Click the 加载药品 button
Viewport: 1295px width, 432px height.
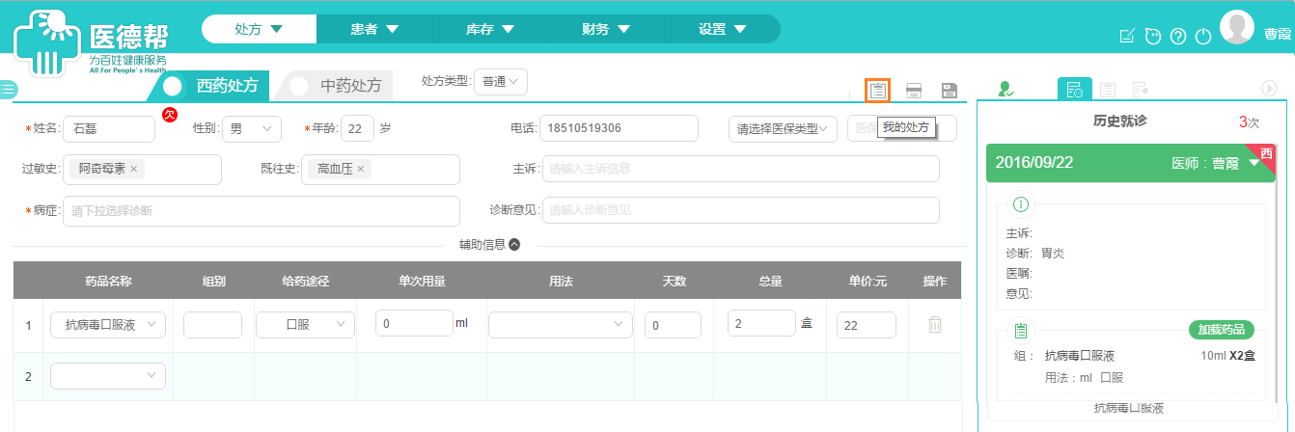point(1221,330)
